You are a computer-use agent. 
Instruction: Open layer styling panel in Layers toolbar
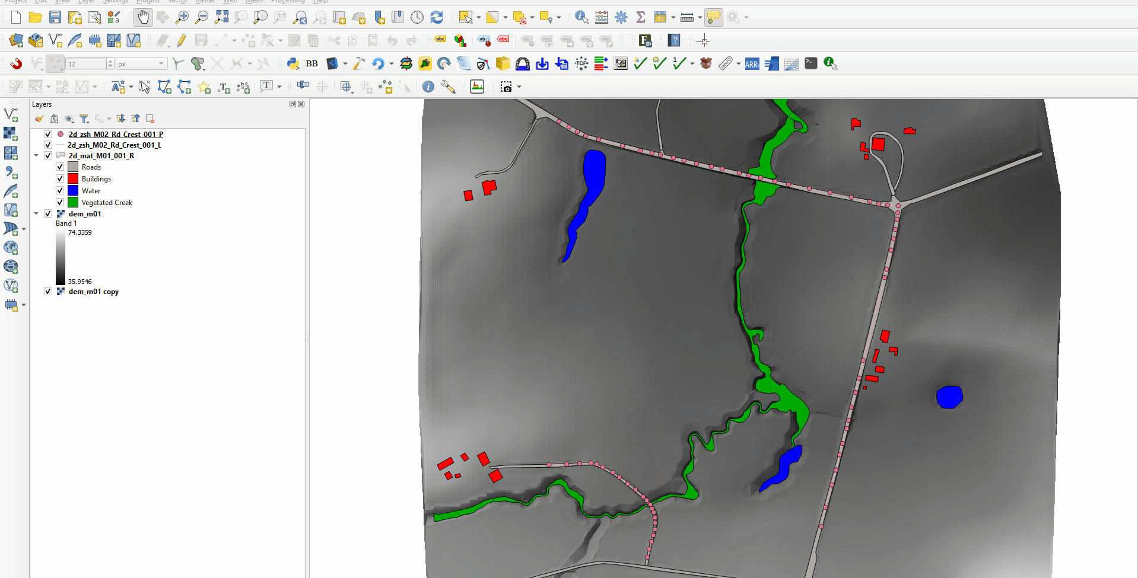tap(39, 119)
